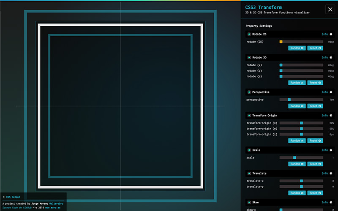Click the CSS3 Transform title
338x211 pixels.
tap(263, 7)
